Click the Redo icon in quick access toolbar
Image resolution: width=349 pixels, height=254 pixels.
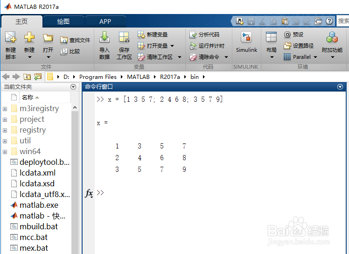(307, 21)
